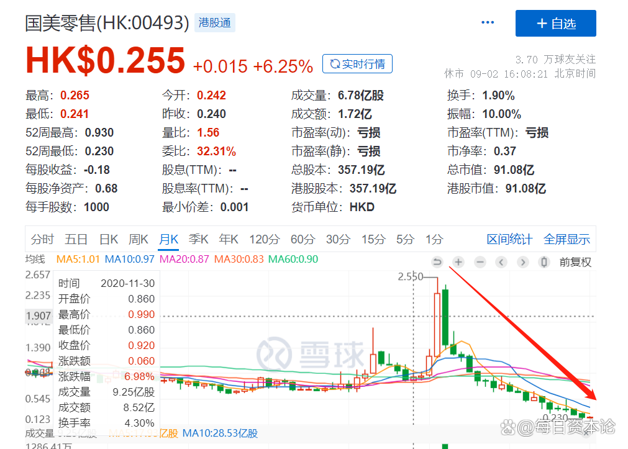Select the candlestick style icon
628x449 pixels.
(544, 262)
